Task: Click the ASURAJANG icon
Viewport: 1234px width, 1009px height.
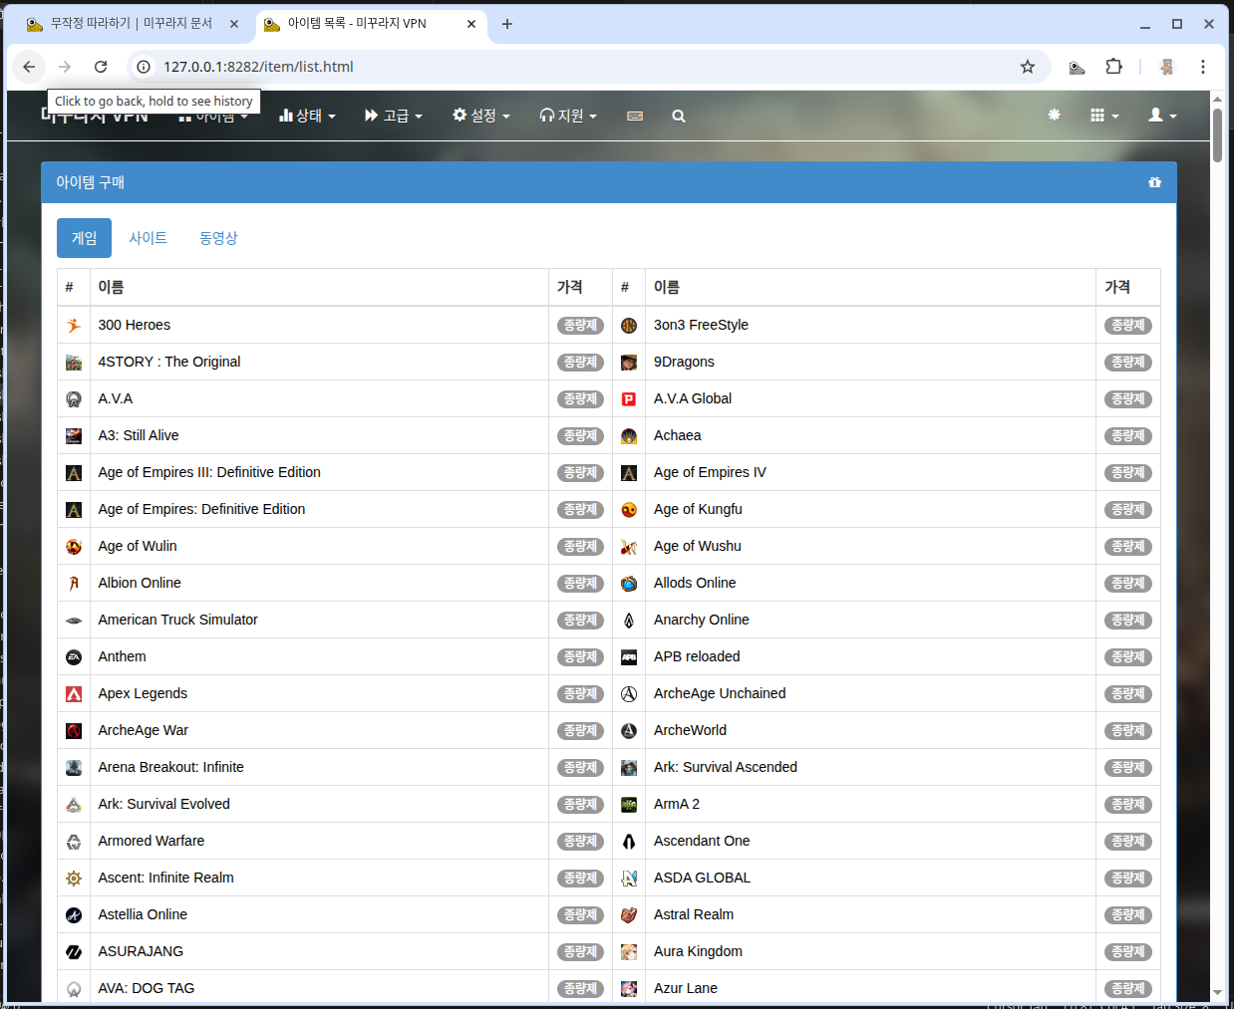Action: click(74, 952)
